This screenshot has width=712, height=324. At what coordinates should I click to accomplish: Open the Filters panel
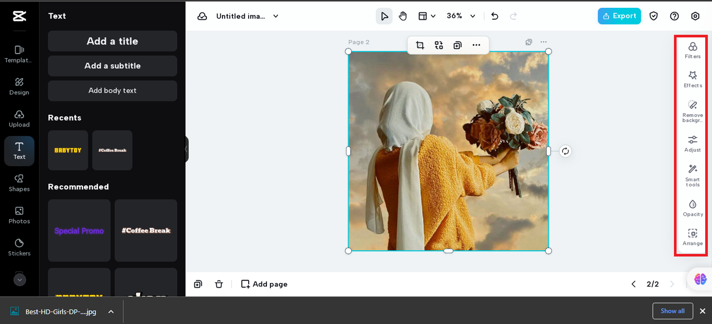tap(693, 50)
